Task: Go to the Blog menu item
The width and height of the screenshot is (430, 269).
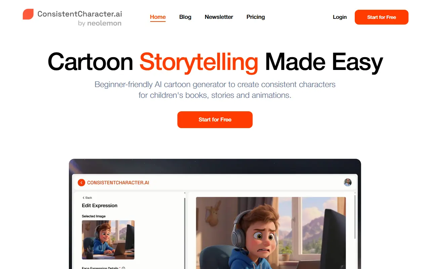Action: (x=185, y=17)
